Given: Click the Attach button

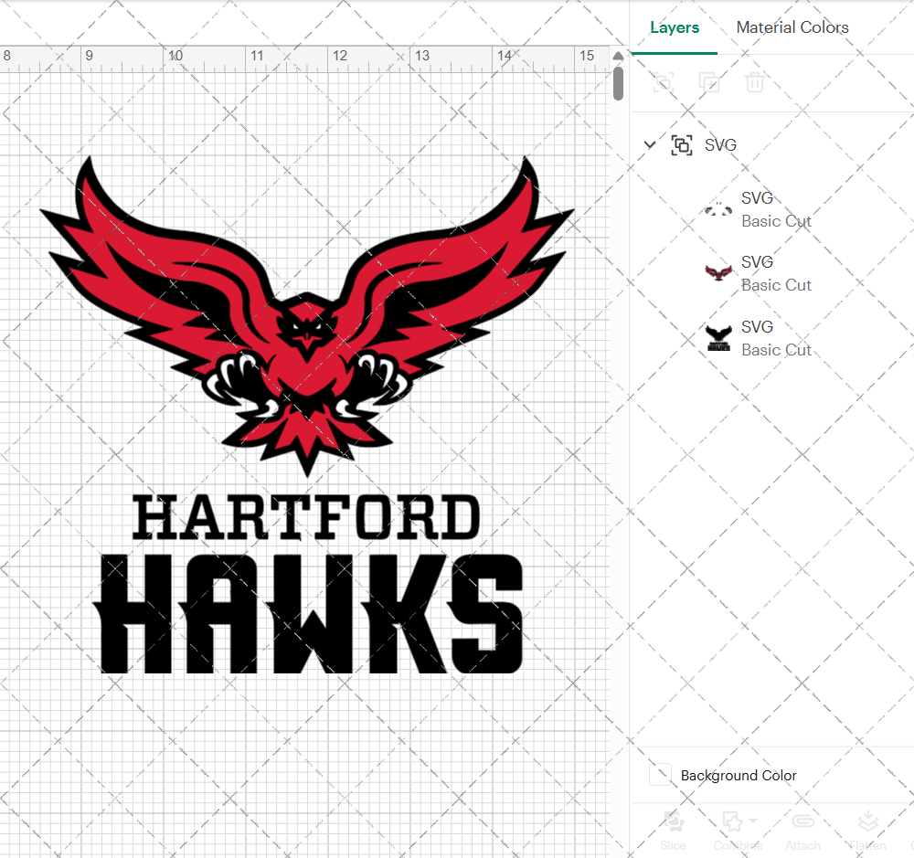Looking at the screenshot, I should pyautogui.click(x=802, y=830).
